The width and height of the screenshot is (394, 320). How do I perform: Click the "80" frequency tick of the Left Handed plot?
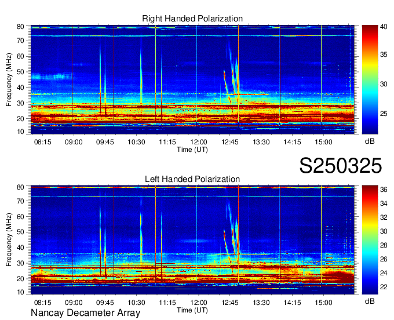coord(20,187)
